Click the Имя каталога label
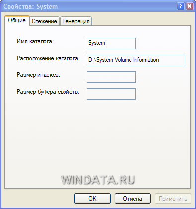This screenshot has width=196, height=209. pos(35,41)
